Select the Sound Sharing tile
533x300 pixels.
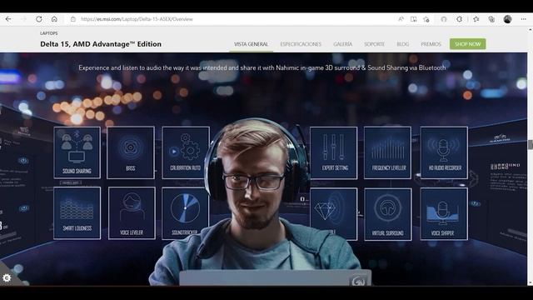coord(77,152)
